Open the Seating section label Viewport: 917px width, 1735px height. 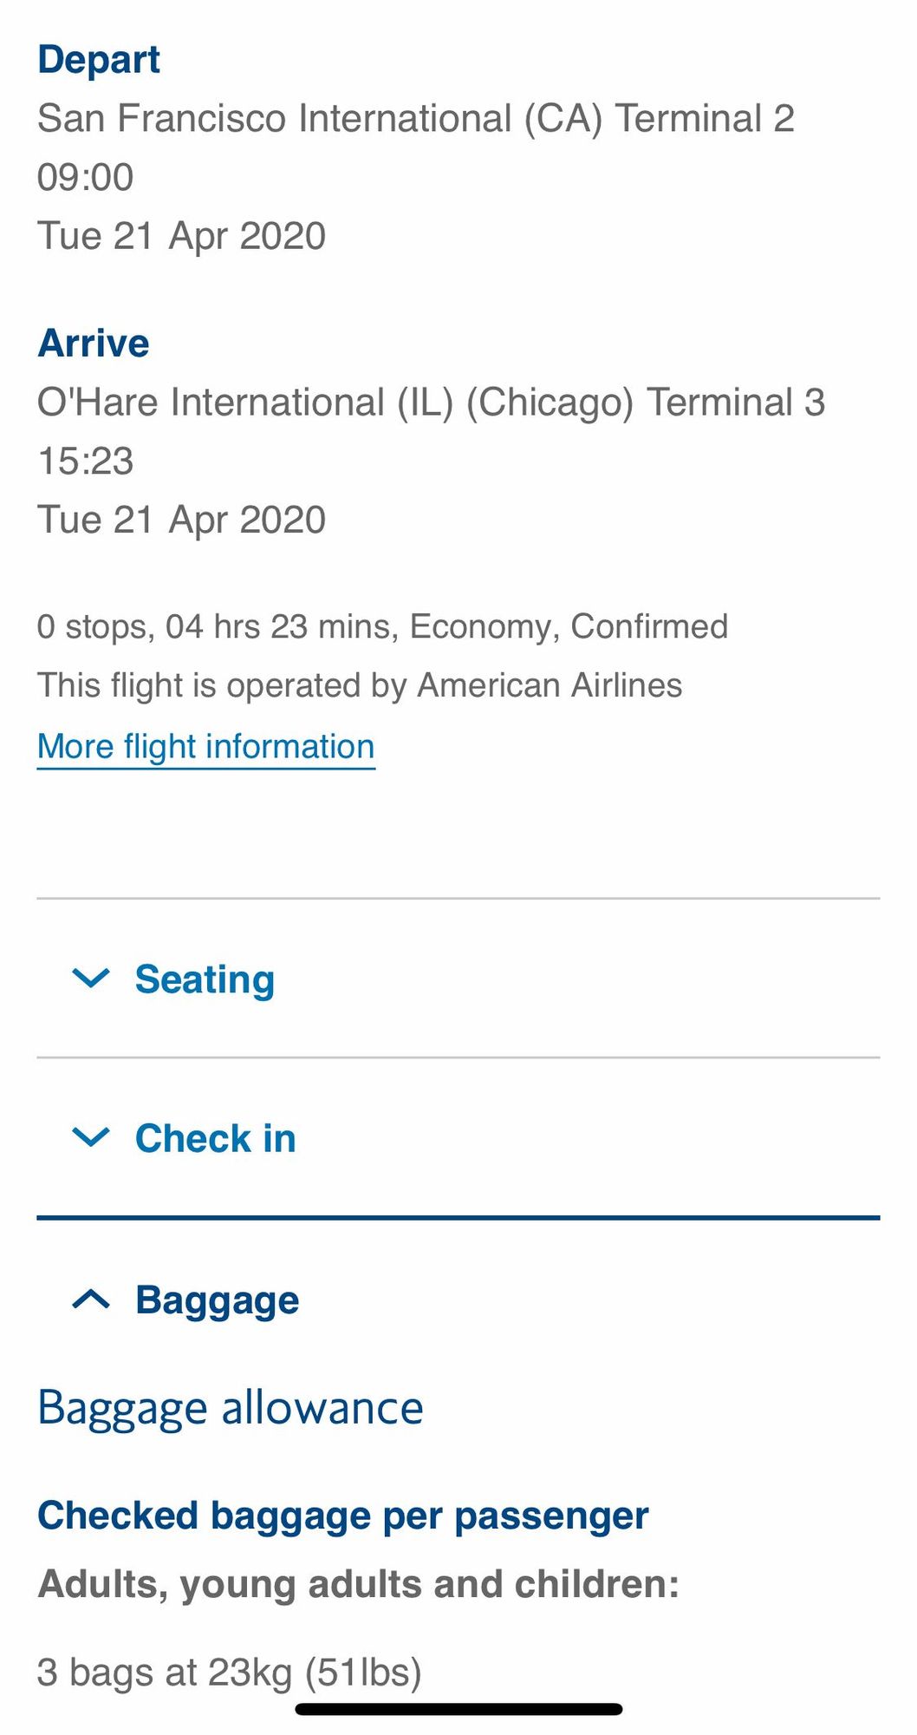point(205,979)
